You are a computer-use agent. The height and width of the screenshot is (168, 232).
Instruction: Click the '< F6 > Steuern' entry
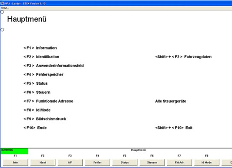coord(37,92)
